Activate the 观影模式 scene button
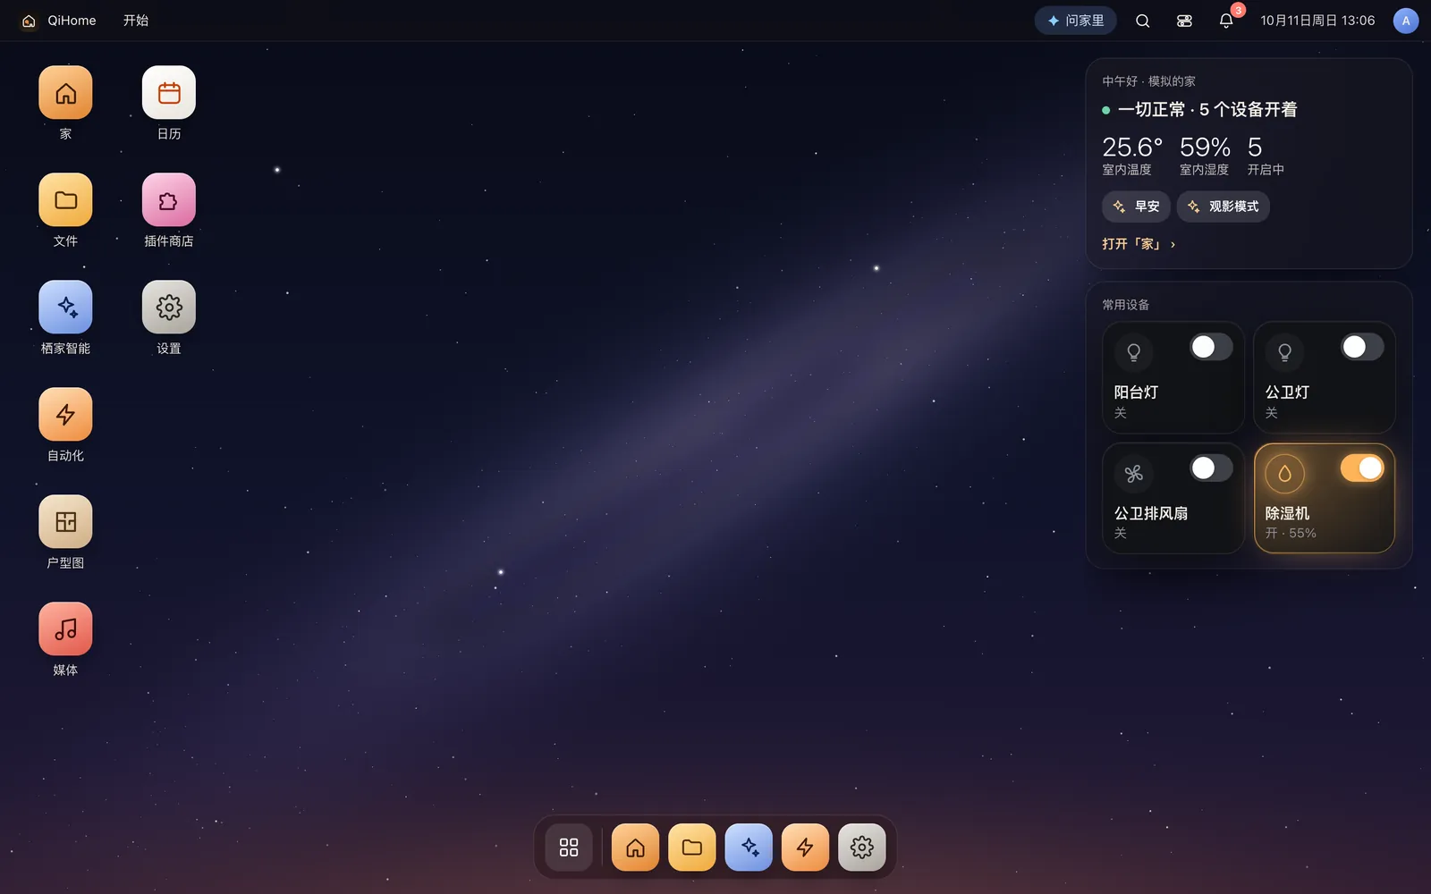 [x=1223, y=207]
